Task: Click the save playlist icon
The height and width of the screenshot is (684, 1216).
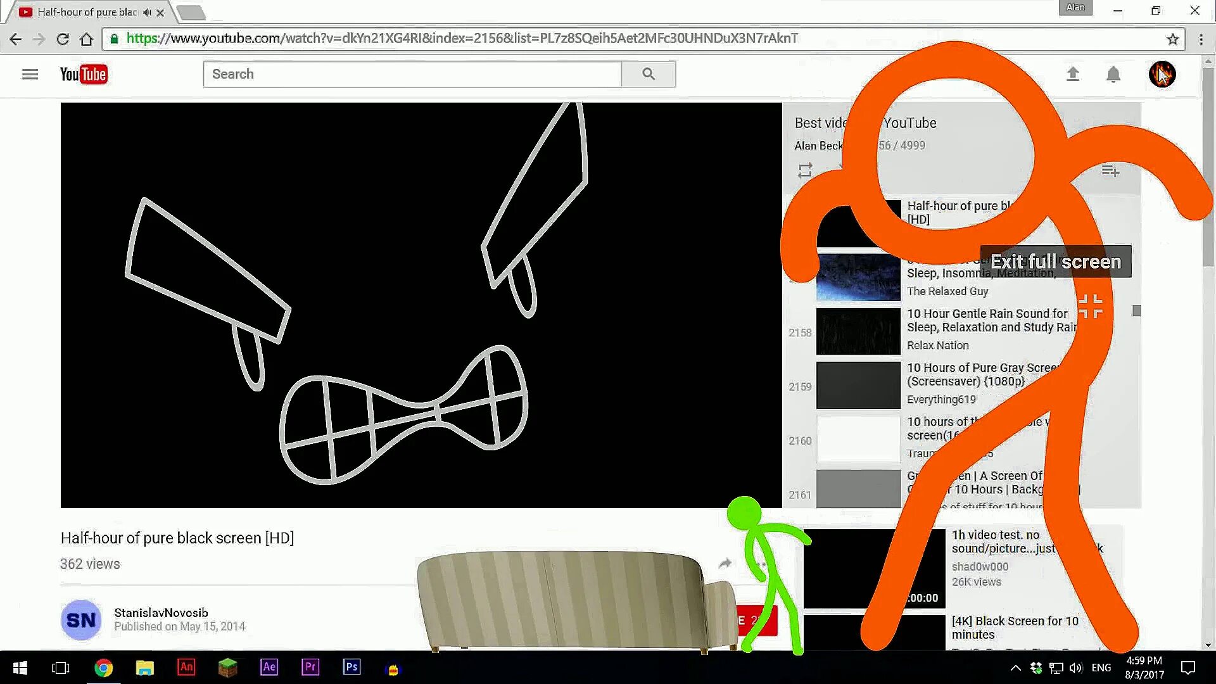Action: click(1110, 171)
